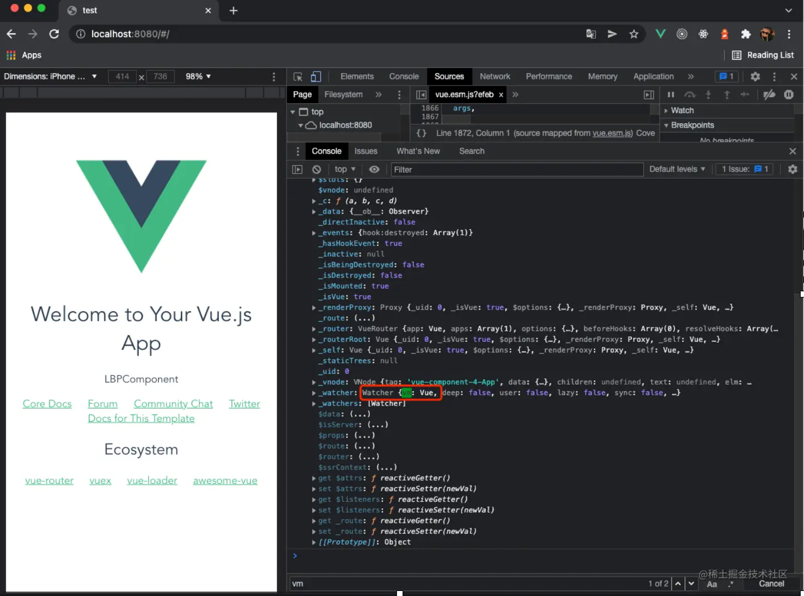Click the 1 Issue button in console

745,169
